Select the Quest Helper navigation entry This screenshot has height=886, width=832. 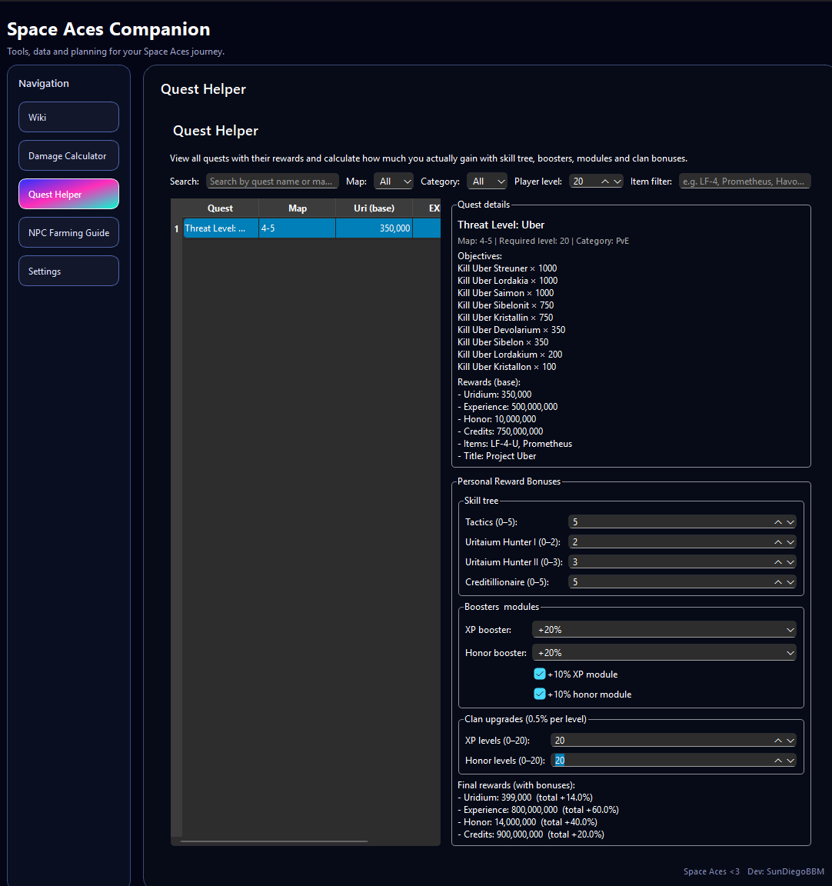pyautogui.click(x=68, y=194)
